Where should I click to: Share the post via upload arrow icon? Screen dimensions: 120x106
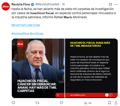[x=116, y=103]
